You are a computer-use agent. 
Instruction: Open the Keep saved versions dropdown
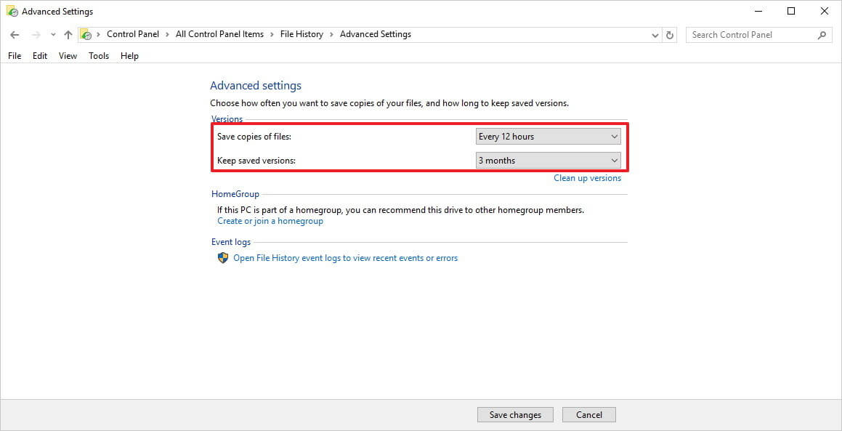click(x=548, y=160)
